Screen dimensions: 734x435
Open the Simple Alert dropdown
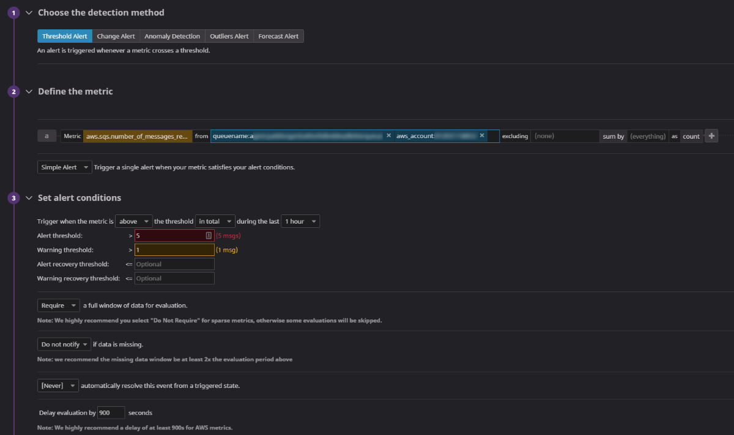point(64,167)
